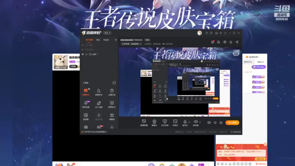Screen dimensions: 295x166
Task: Open the phone-as-camera help tip link
Action: click(96, 132)
